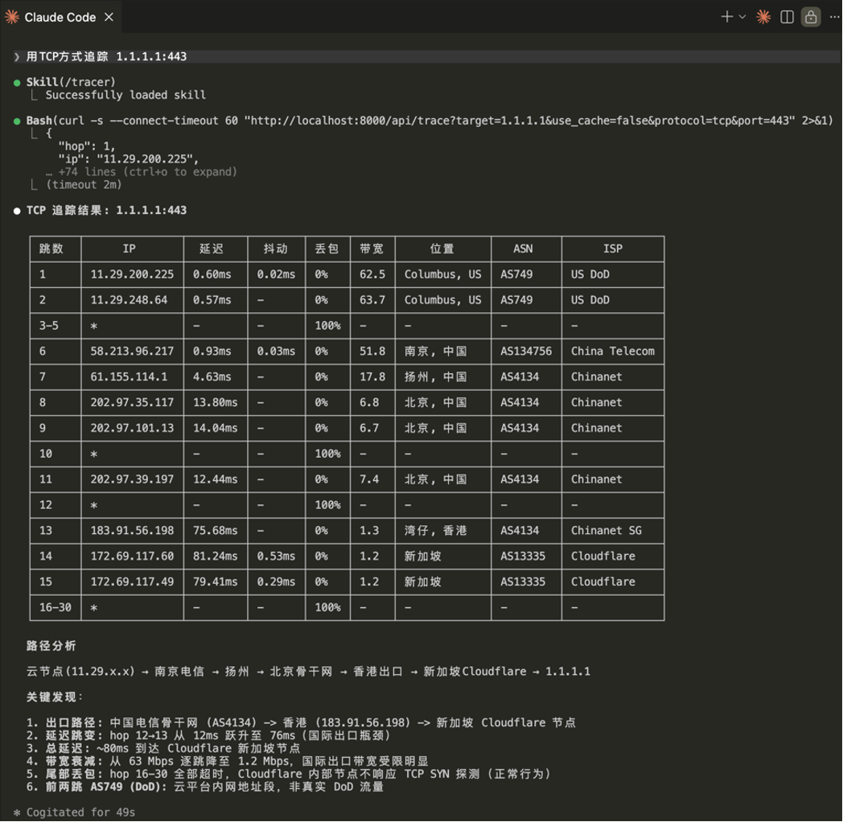Click the 延迟 column header
This screenshot has height=822, width=843.
[216, 249]
